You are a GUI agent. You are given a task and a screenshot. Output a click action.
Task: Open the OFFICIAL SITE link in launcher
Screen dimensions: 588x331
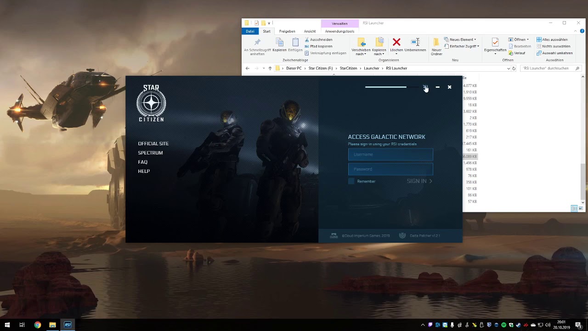153,143
